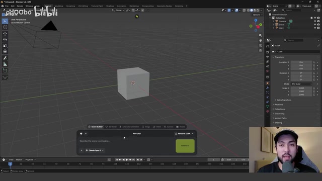This screenshot has height=181, width=322.
Task: Open the Material properties tab icon
Action: pos(267,111)
